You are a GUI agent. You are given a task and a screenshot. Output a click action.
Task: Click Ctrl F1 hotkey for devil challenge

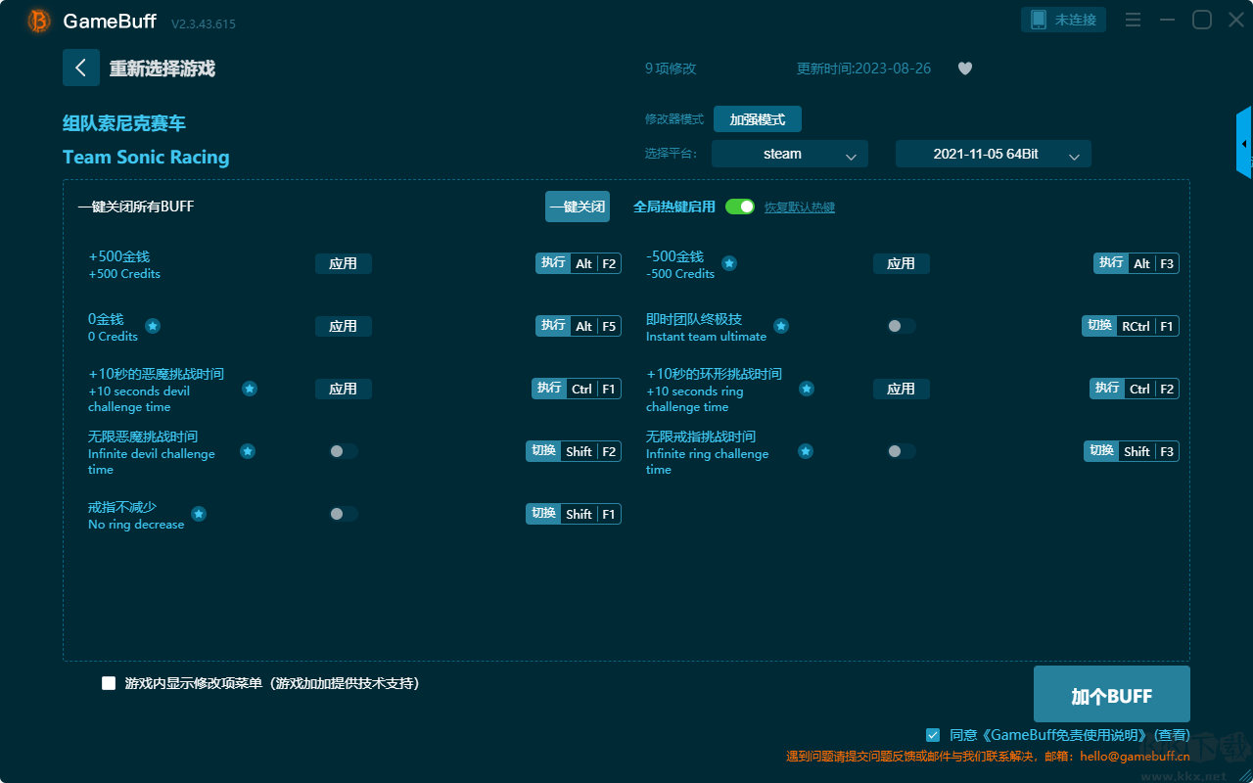click(577, 389)
